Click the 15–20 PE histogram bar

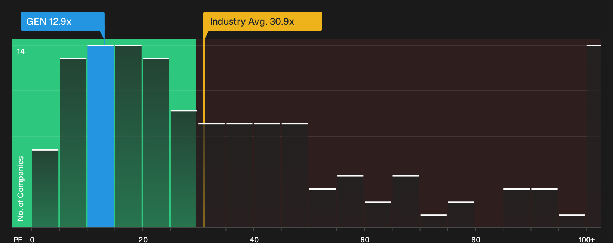[129, 136]
